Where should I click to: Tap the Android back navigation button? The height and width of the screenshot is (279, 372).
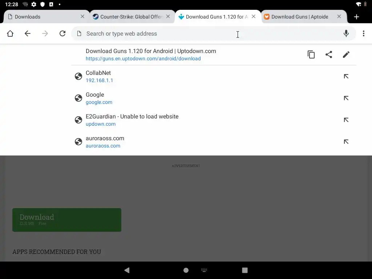tap(127, 270)
